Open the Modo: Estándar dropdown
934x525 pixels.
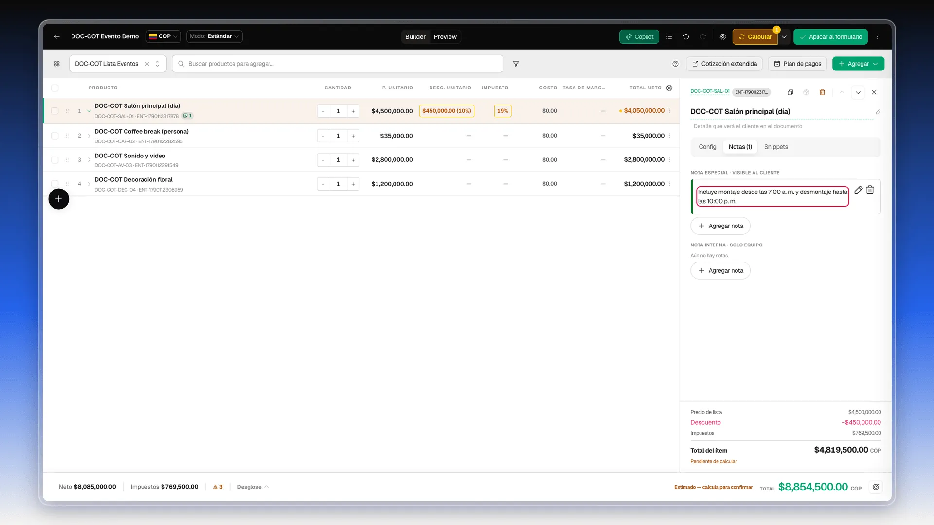215,36
